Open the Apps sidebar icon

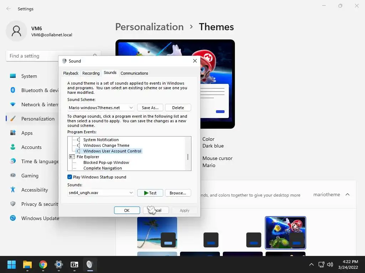click(x=13, y=133)
